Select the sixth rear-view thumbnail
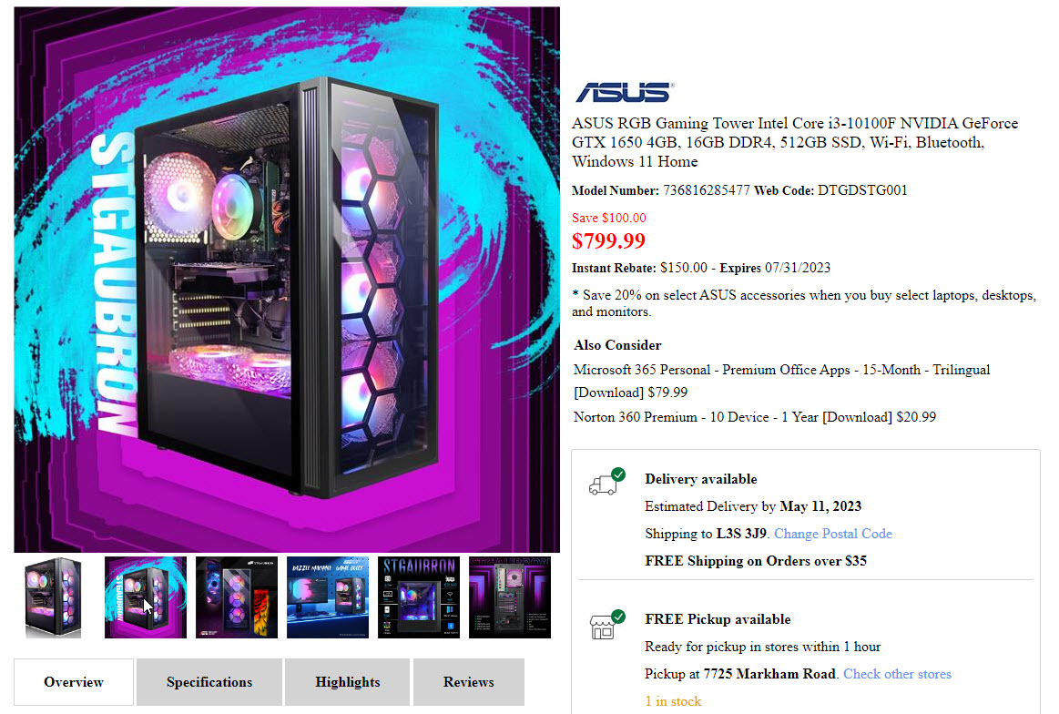The width and height of the screenshot is (1059, 714). coord(510,597)
